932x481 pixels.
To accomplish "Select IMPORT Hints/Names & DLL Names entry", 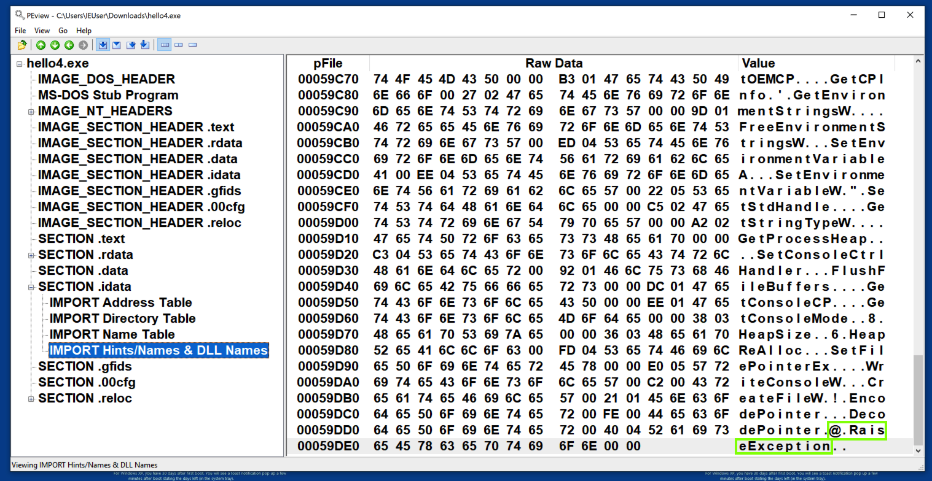I will 159,350.
